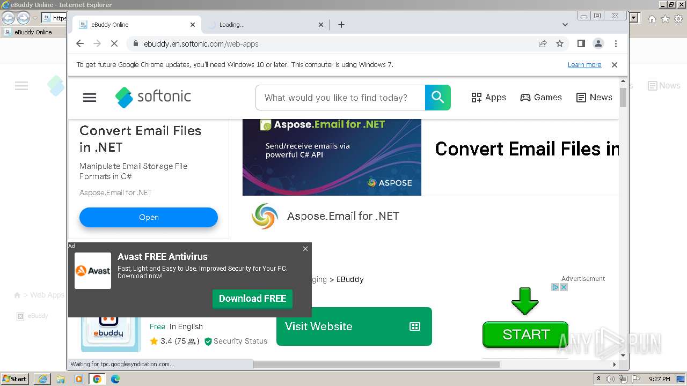Open the Windows Start menu
The width and height of the screenshot is (687, 386).
click(14, 379)
